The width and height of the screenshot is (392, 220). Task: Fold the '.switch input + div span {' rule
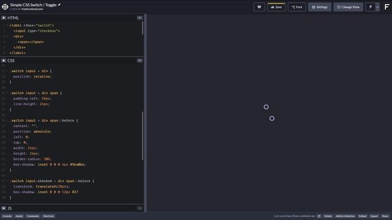click(x=7, y=93)
